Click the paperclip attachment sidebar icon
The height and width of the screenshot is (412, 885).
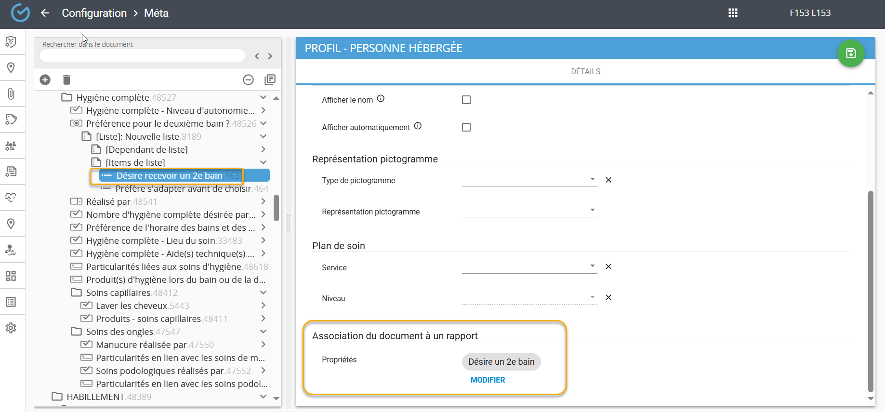click(11, 93)
